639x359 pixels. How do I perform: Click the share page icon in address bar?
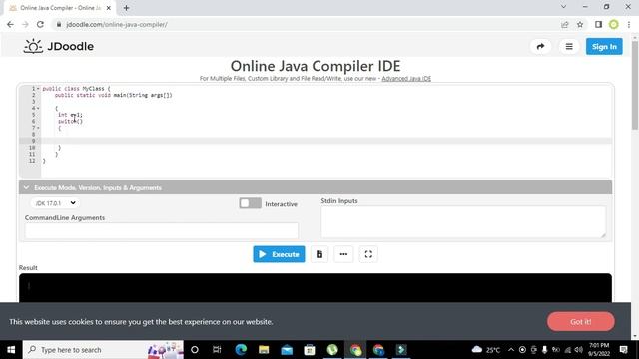(564, 24)
